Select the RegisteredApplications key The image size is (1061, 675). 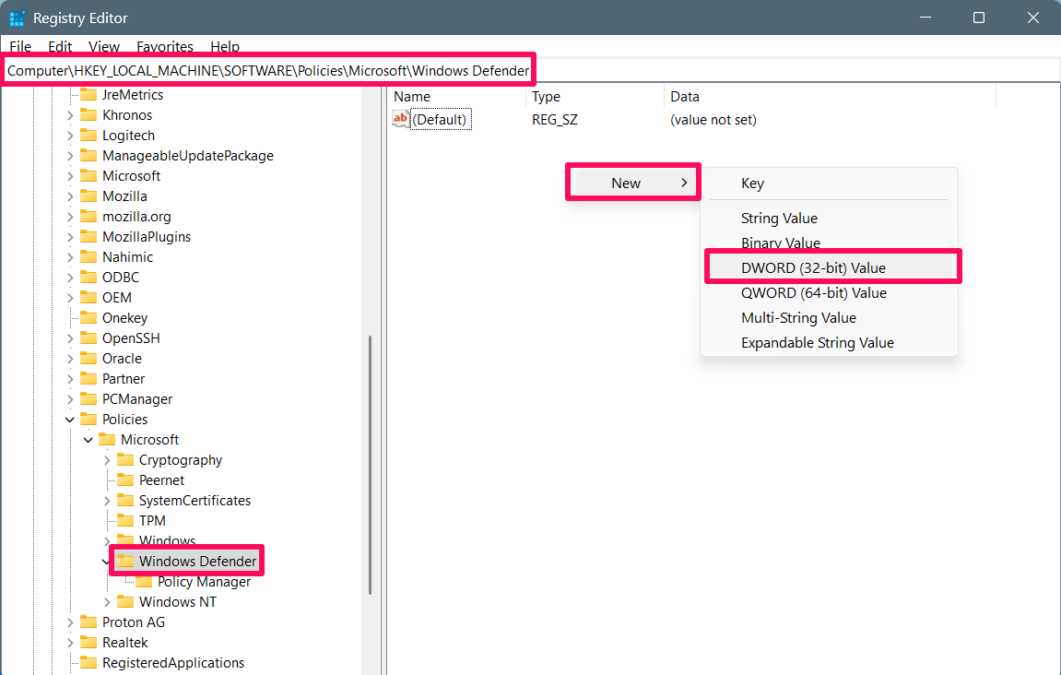click(x=173, y=663)
